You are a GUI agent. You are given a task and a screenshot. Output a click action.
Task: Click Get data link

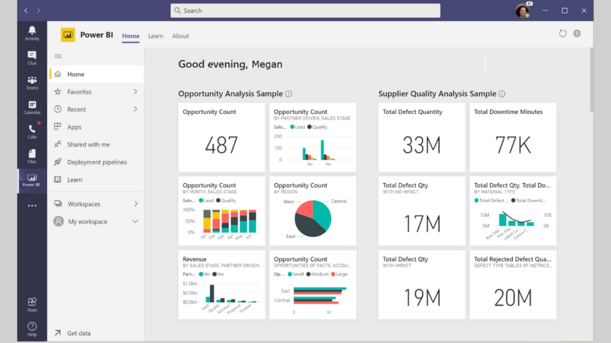tap(79, 333)
